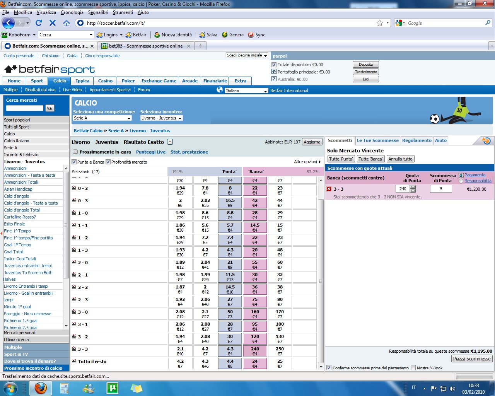Click the volume icon in system tray
495x396 pixels.
point(453,388)
